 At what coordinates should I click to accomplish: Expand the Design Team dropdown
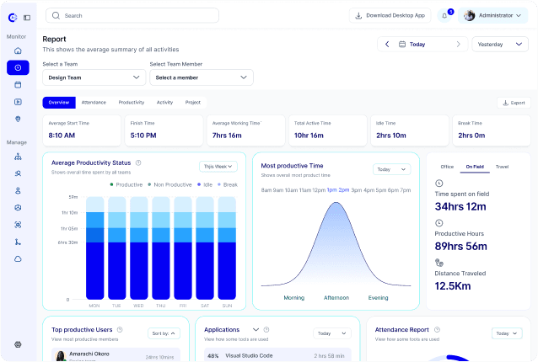point(94,77)
